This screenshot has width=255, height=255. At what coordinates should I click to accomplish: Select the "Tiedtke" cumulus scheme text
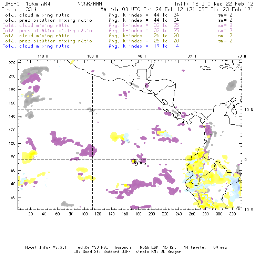[81, 247]
